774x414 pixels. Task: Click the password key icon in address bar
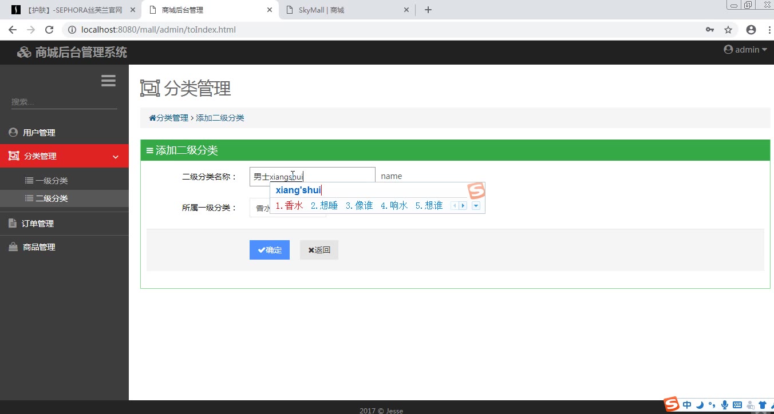(710, 30)
